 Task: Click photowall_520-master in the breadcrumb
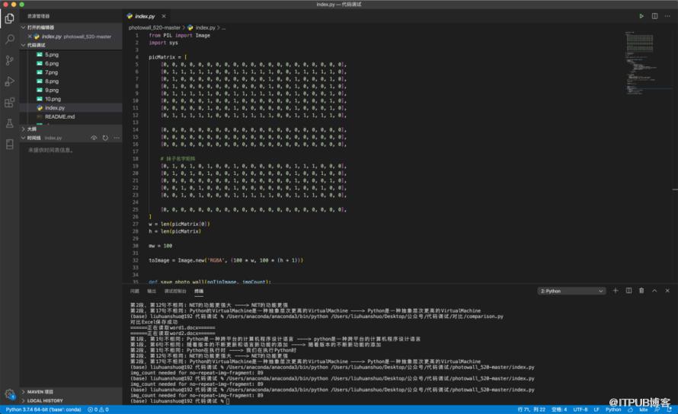coord(155,27)
